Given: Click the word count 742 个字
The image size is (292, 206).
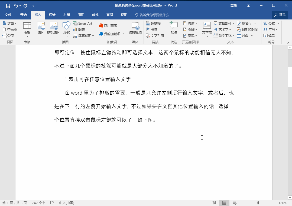Looking at the screenshot, I should [x=38, y=203].
